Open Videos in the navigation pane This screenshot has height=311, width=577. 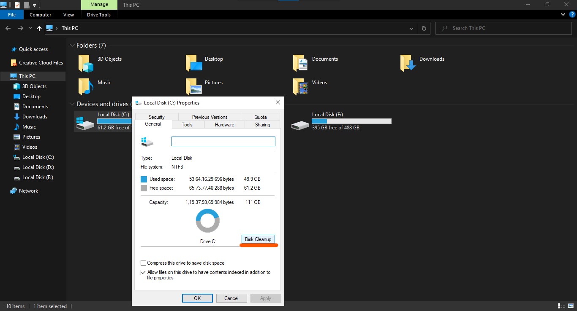(x=30, y=147)
